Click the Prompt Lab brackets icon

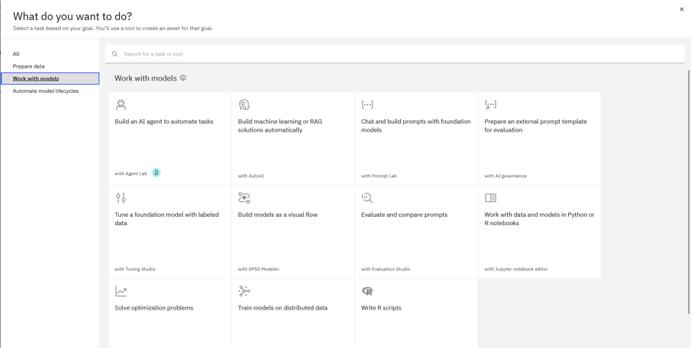tap(367, 104)
